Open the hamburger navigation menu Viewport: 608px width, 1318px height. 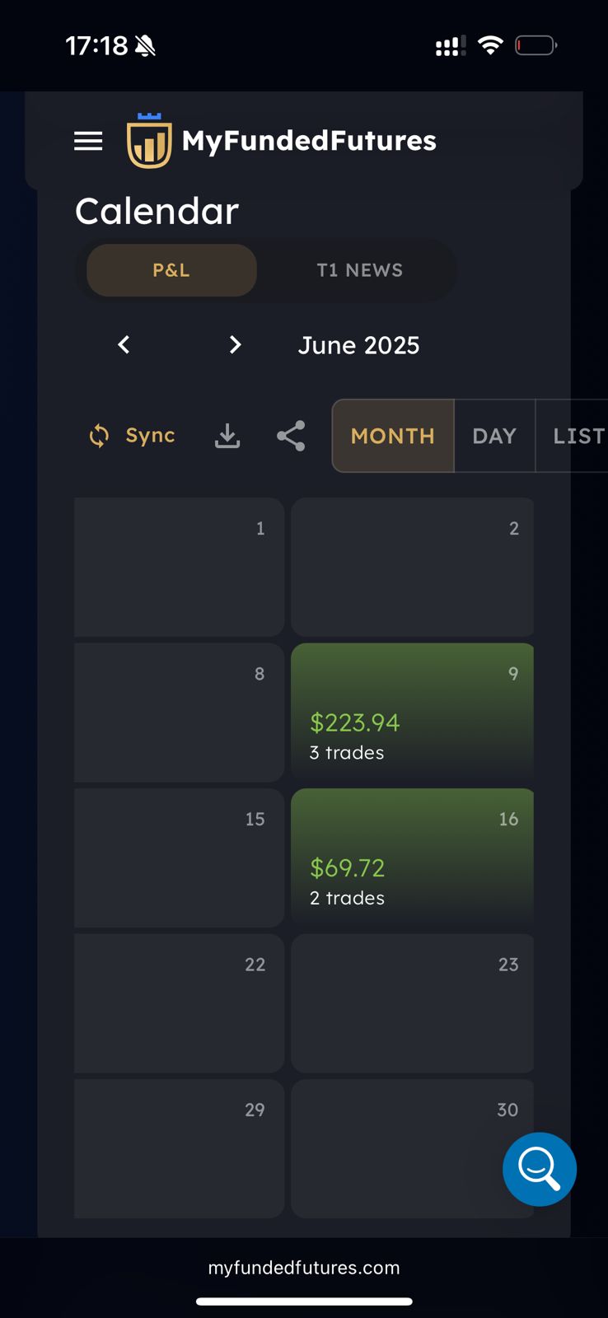[x=88, y=141]
